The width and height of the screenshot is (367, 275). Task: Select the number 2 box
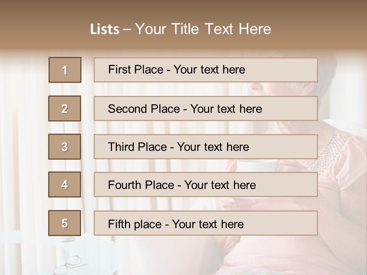[x=65, y=108]
